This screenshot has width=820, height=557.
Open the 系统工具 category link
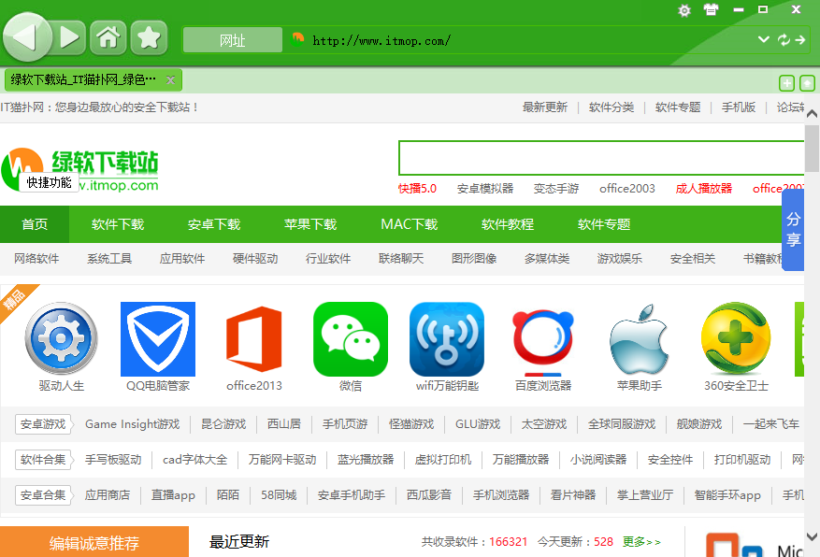pos(109,259)
